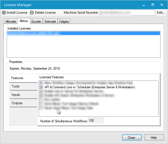The height and width of the screenshot is (144, 168).
Task: Select the Alteryx tab
Action: click(24, 21)
